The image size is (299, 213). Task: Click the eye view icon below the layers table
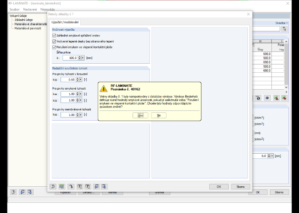click(267, 98)
